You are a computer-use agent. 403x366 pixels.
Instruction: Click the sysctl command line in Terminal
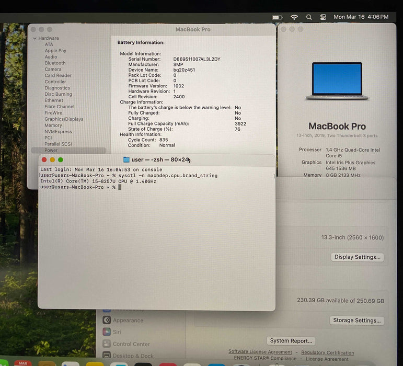129,176
